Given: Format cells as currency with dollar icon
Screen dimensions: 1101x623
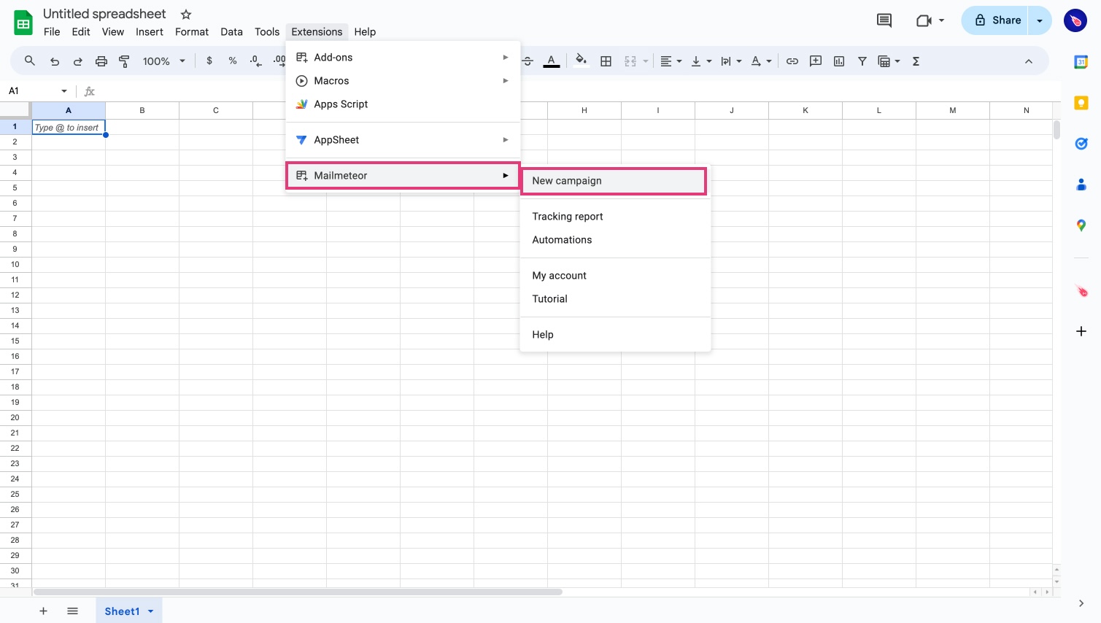Looking at the screenshot, I should [209, 61].
